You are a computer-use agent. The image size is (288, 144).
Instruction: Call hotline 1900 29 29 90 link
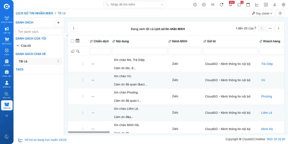276,139
